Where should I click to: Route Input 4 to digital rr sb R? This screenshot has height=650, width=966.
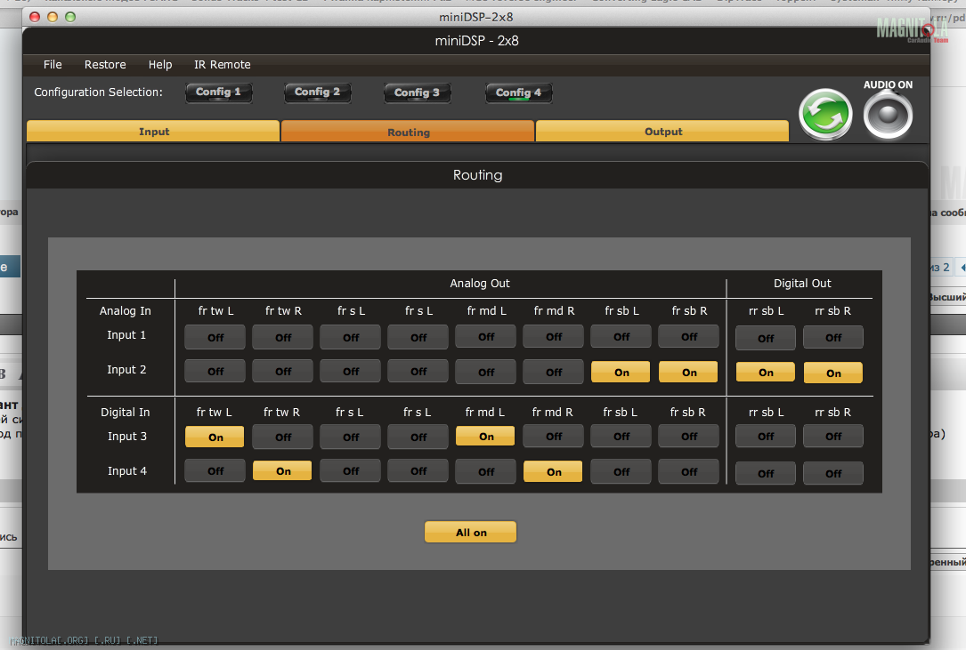[833, 473]
